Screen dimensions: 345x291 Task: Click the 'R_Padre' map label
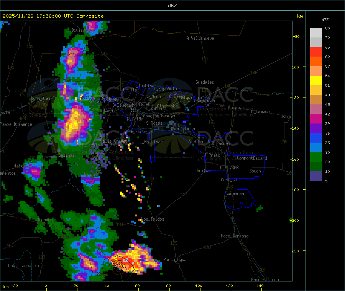pos(220,143)
